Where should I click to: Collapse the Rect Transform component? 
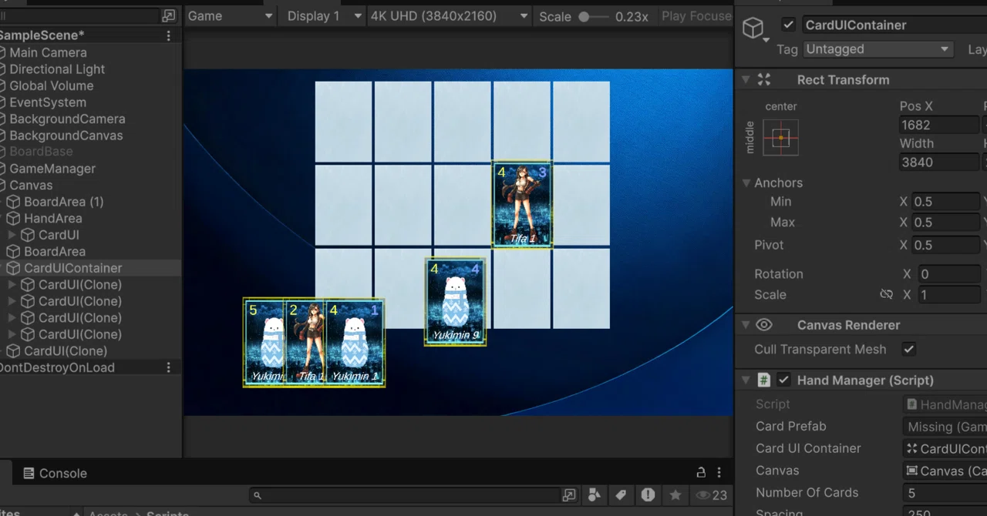(746, 79)
